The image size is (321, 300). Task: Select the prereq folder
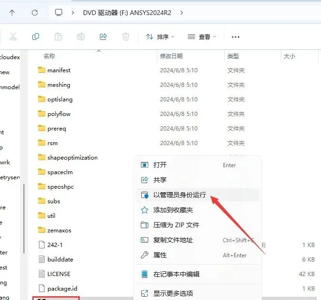click(52, 128)
